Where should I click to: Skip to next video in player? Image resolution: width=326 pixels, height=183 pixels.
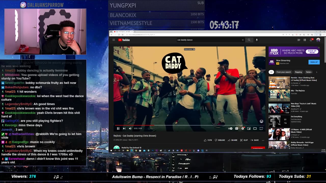[124, 129]
